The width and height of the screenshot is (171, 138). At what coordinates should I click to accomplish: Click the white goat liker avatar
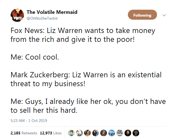80,133
